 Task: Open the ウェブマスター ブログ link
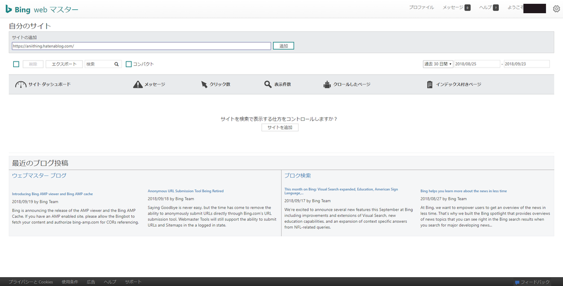pos(39,176)
